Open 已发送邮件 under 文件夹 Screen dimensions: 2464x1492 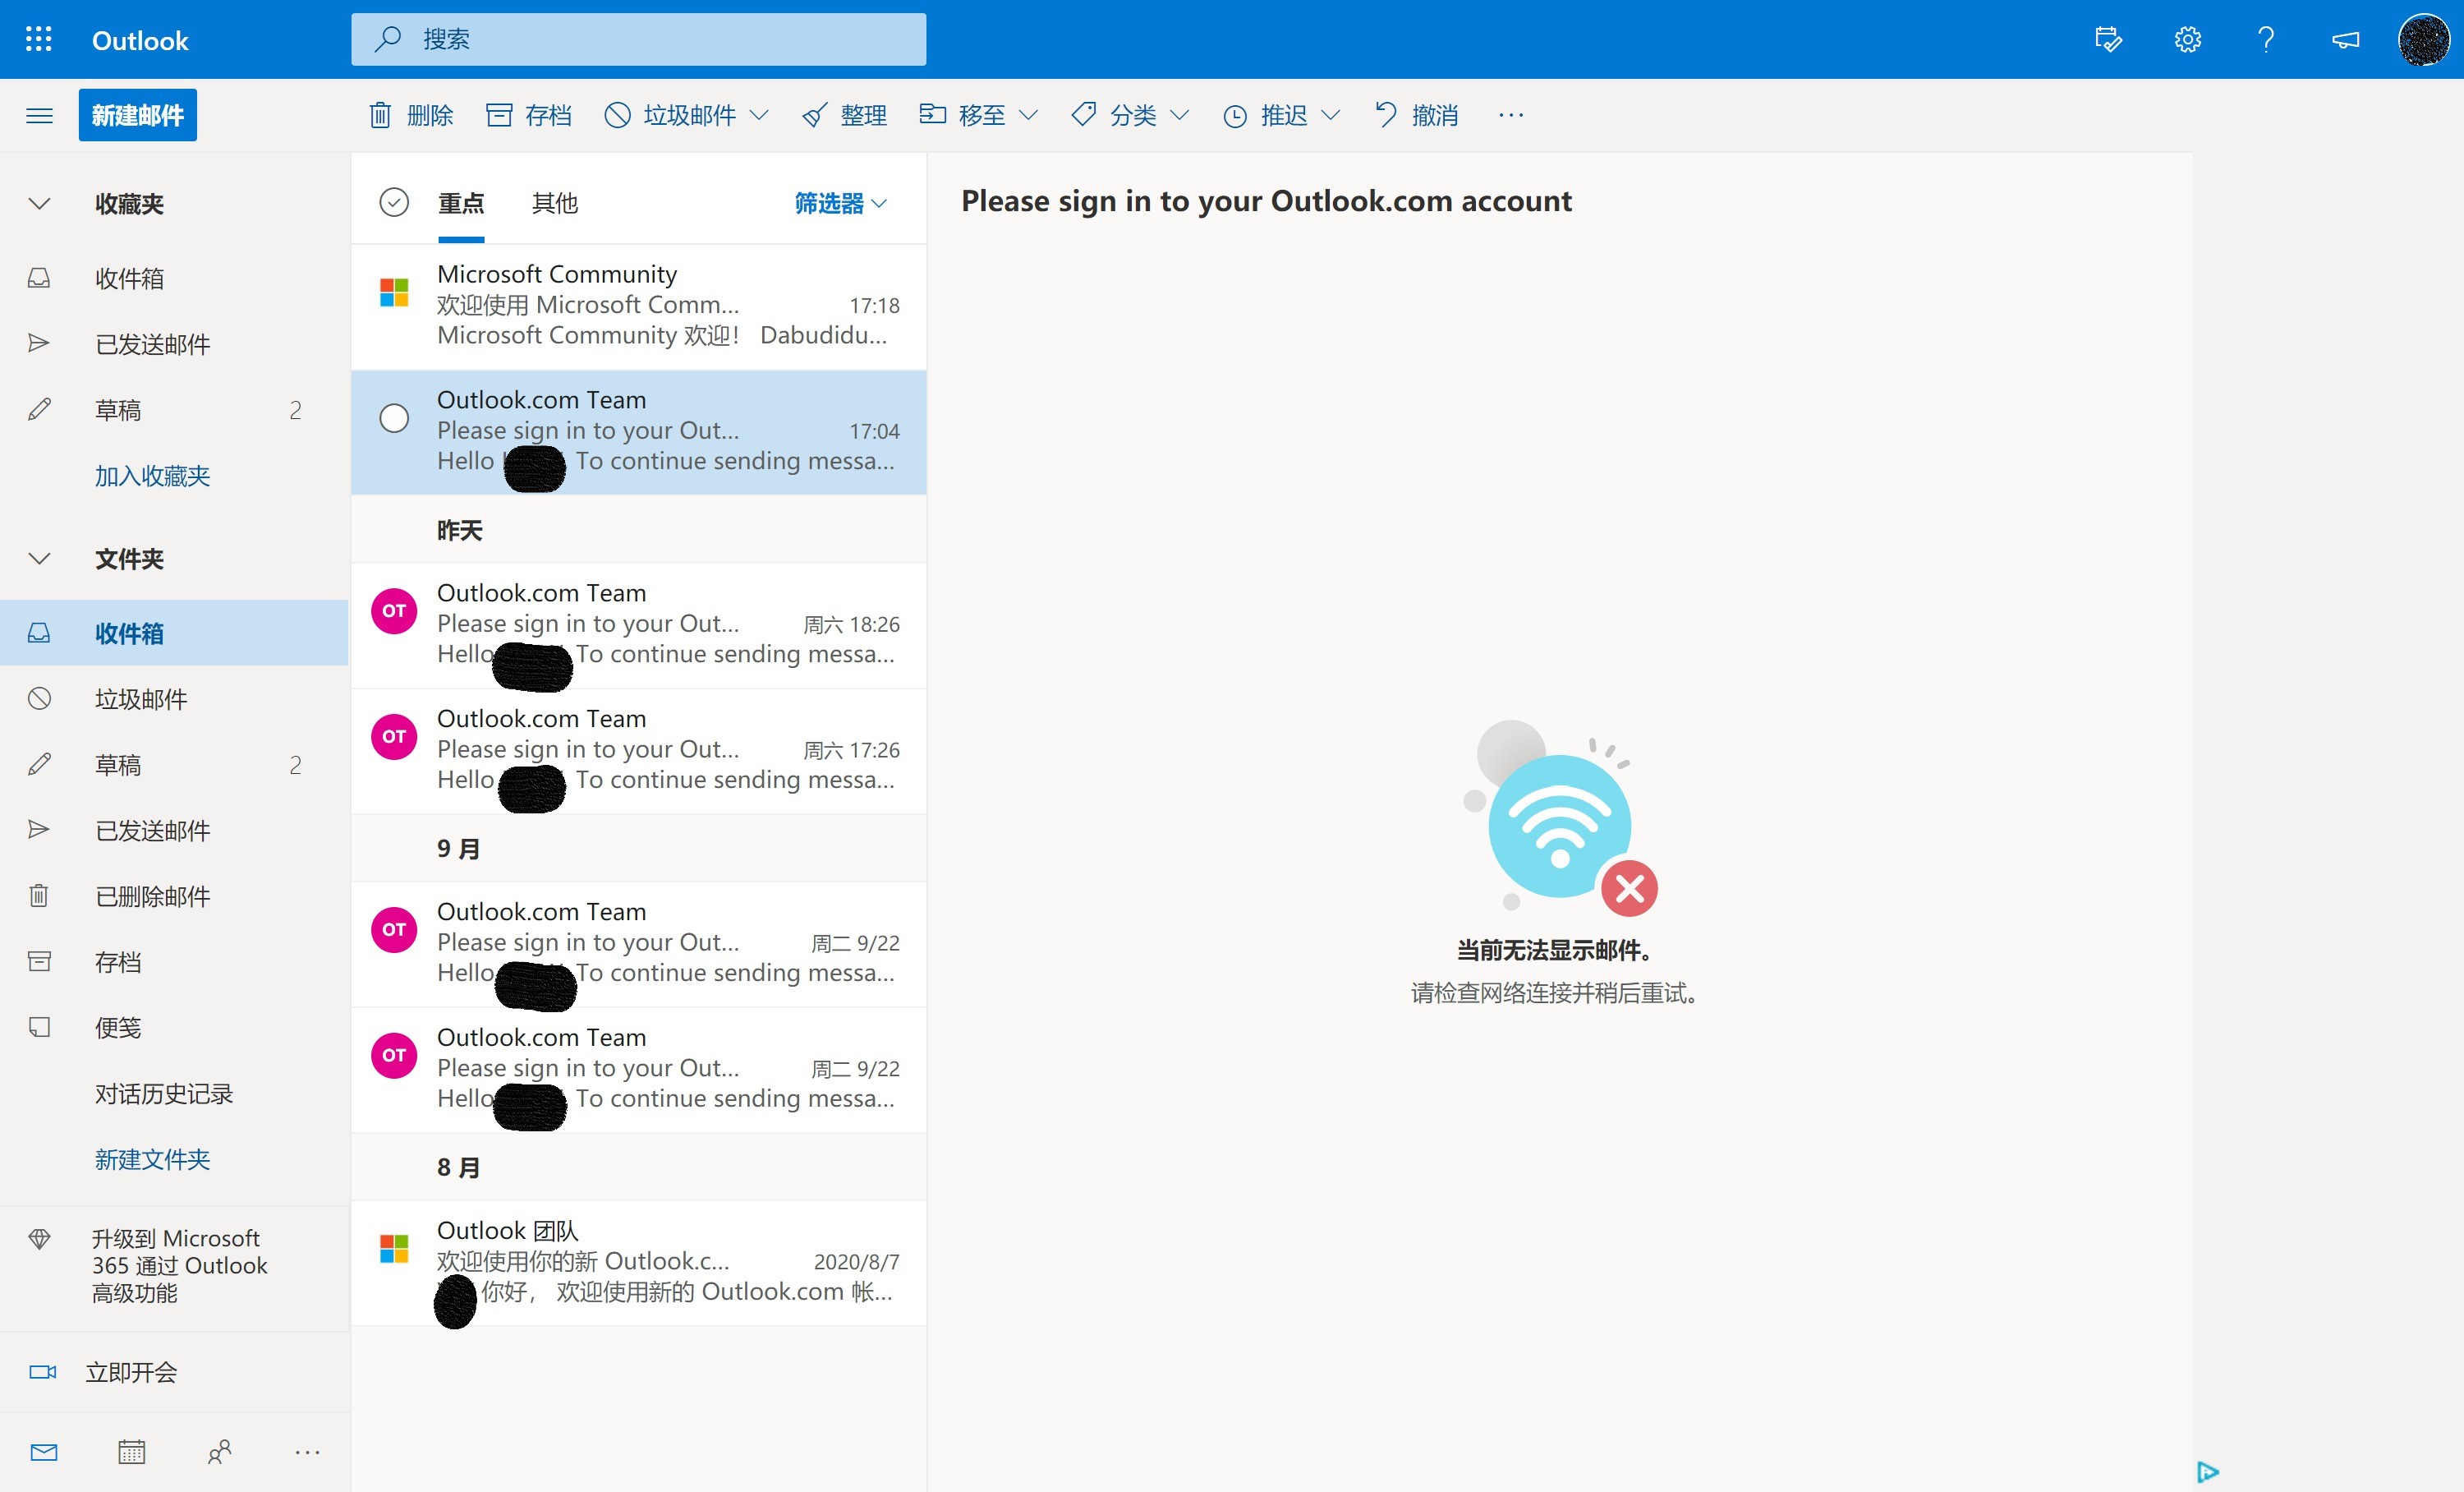174,830
